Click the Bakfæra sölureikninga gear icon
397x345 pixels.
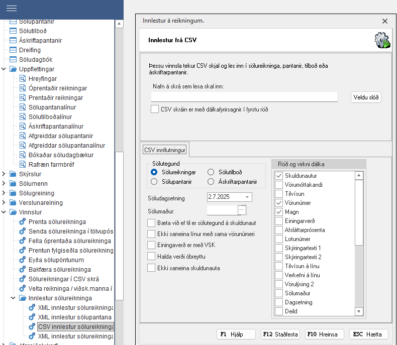click(22, 270)
